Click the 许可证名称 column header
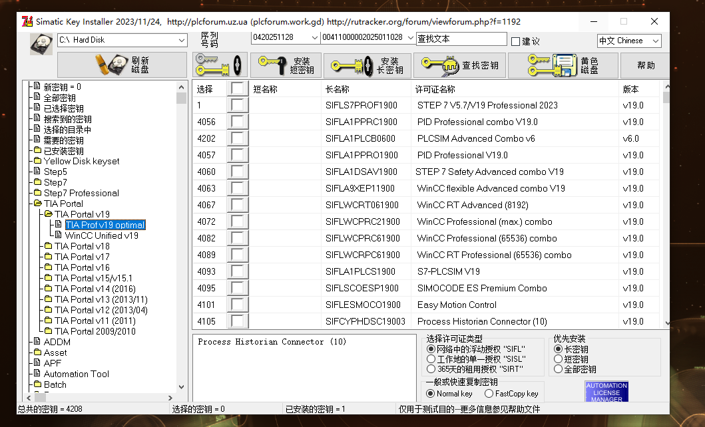This screenshot has width=705, height=427. tap(435, 89)
